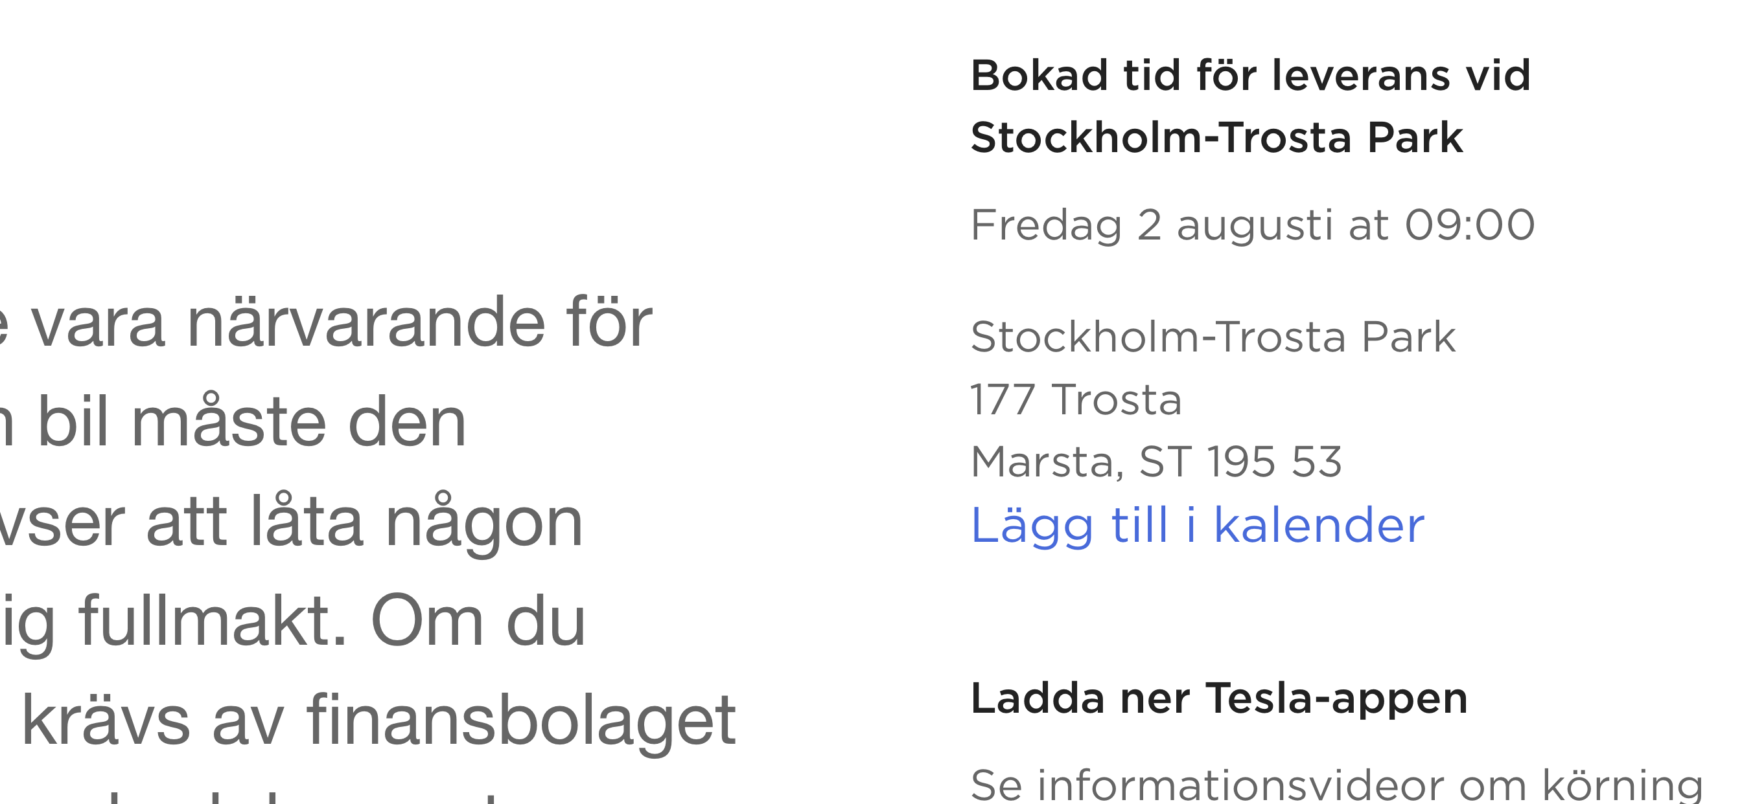This screenshot has width=1742, height=804.
Task: Select the 177 Trosta street address line
Action: 1076,399
